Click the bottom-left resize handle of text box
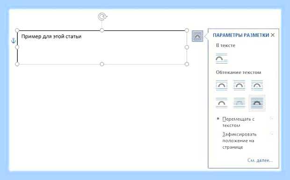290x180 pixels. (17, 64)
